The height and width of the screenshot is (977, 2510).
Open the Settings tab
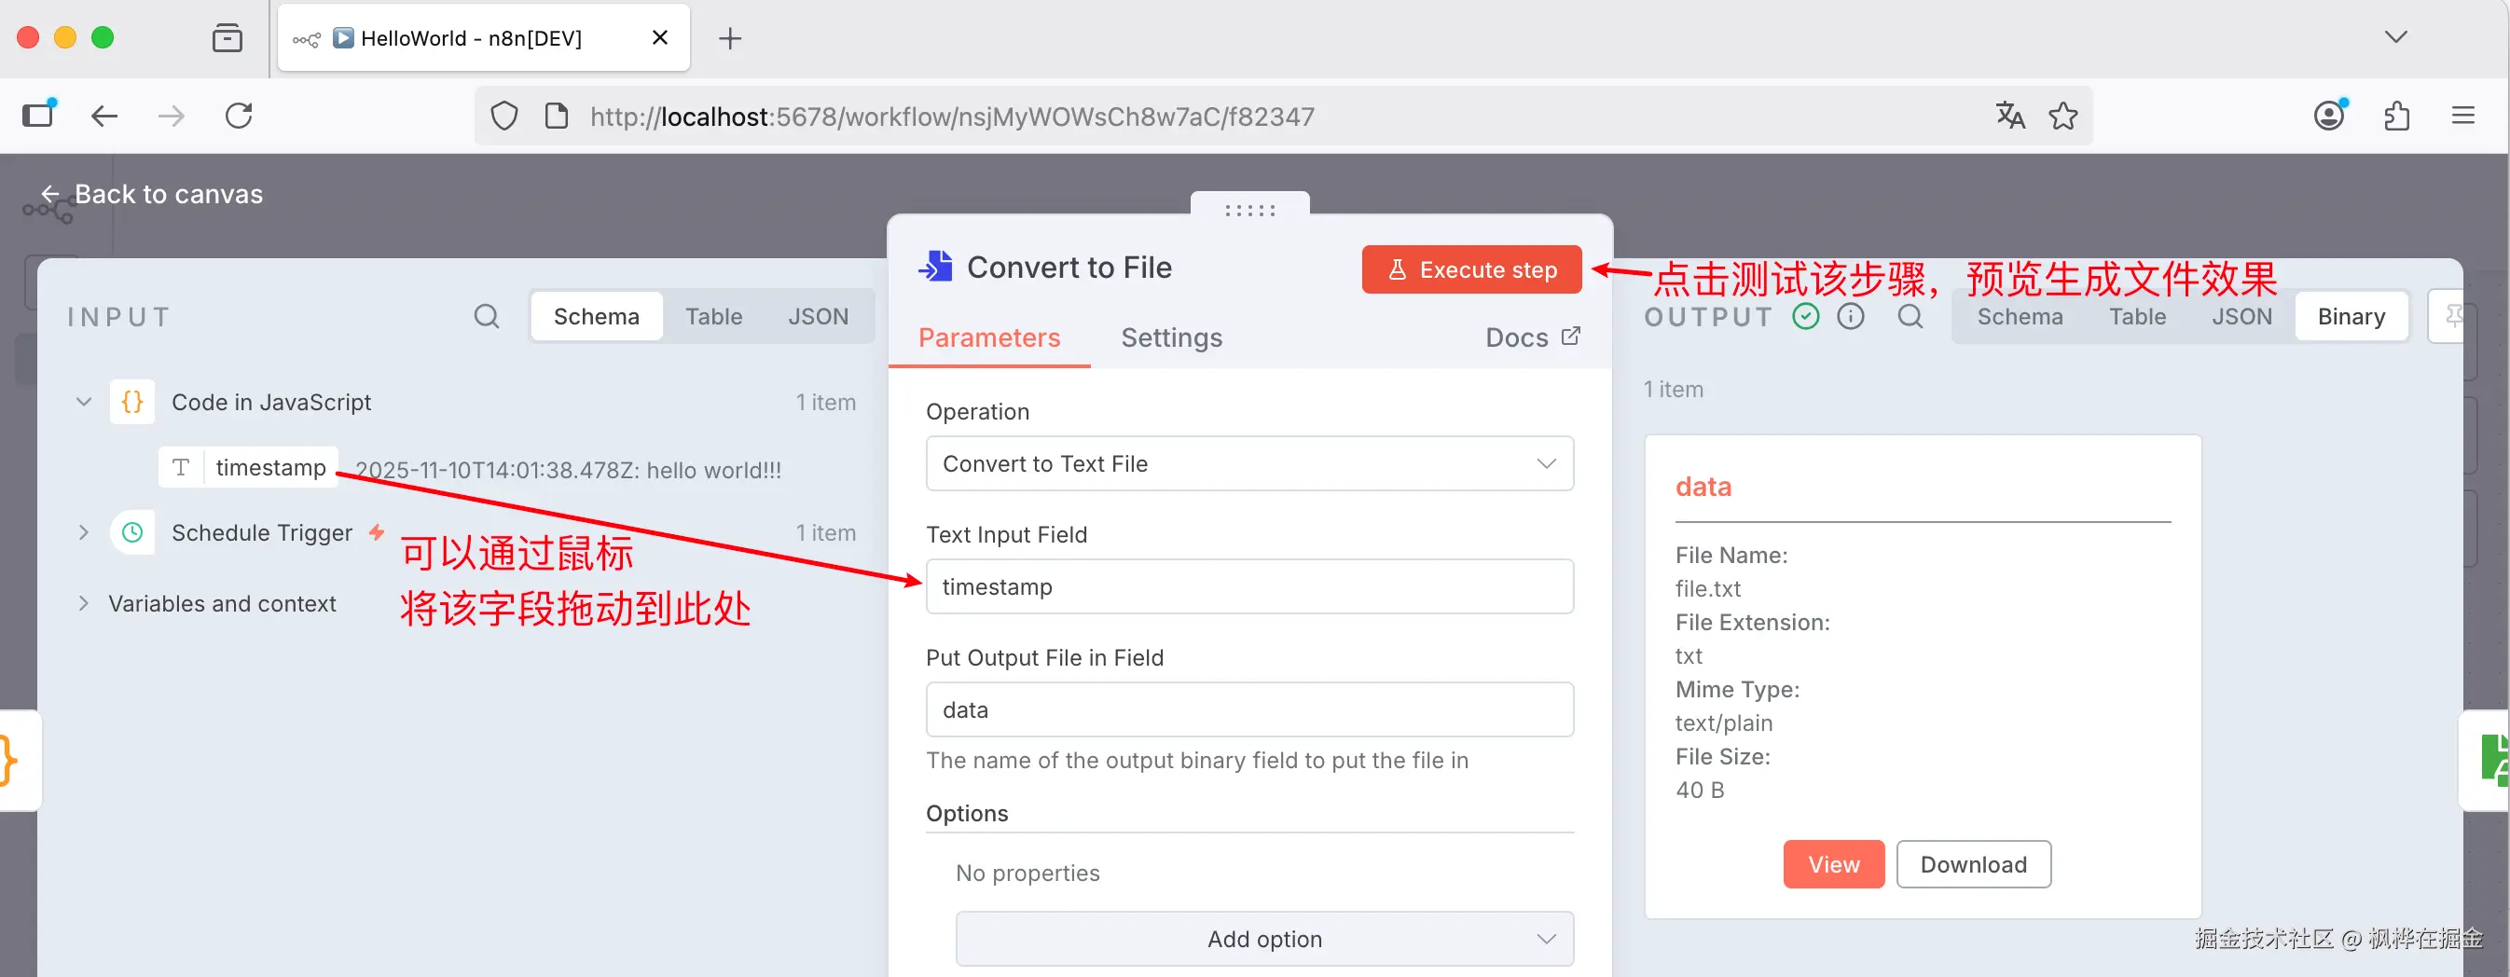(1171, 338)
